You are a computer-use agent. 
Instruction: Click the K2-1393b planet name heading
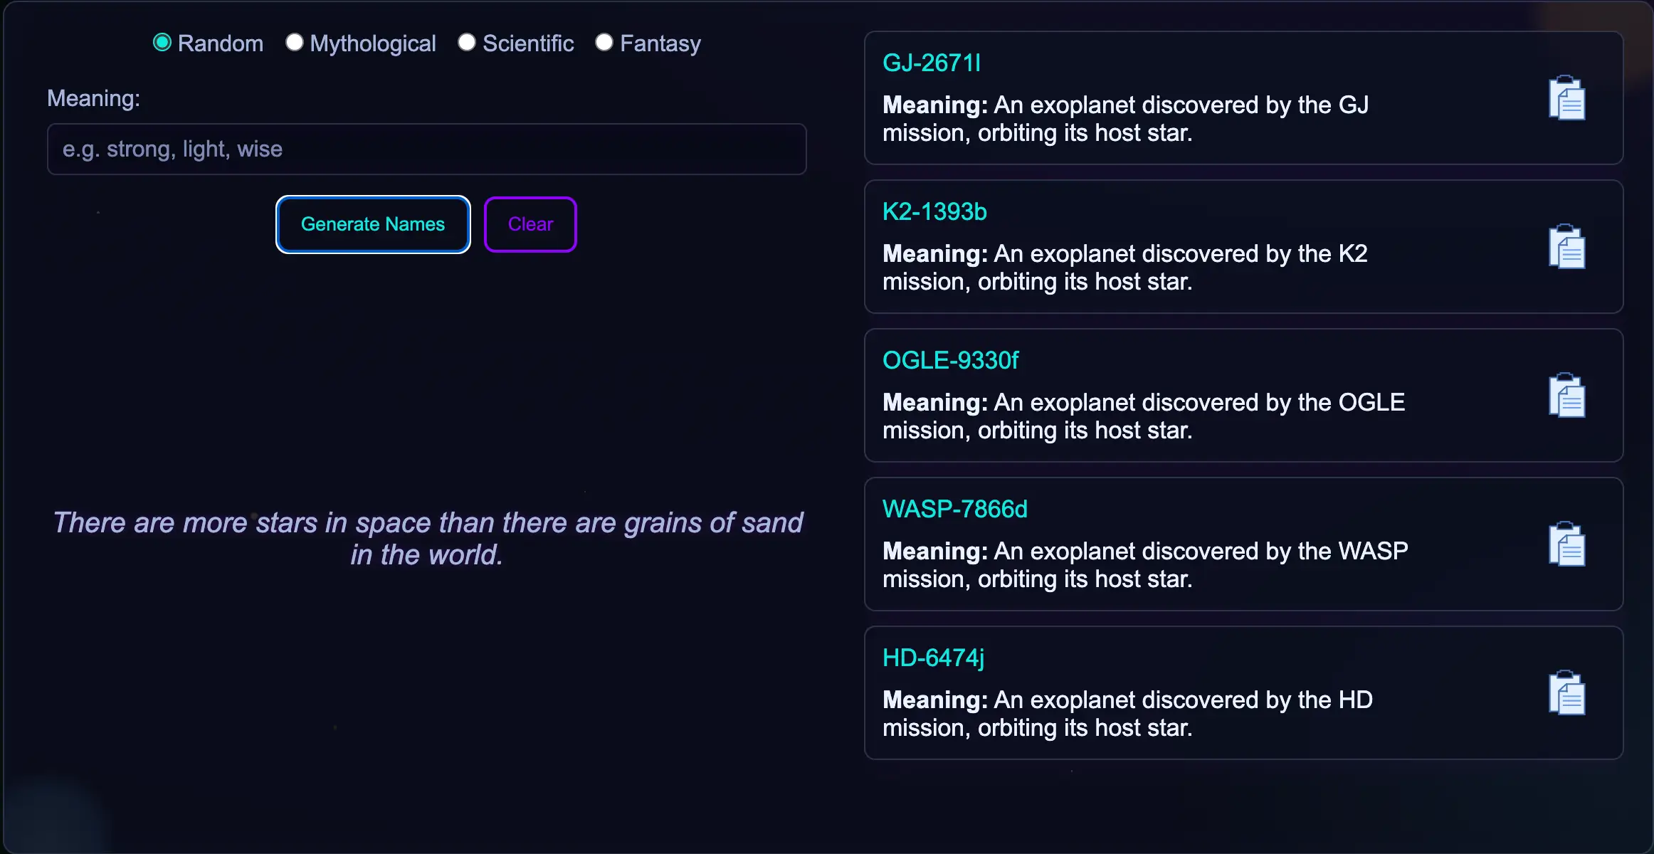point(934,211)
